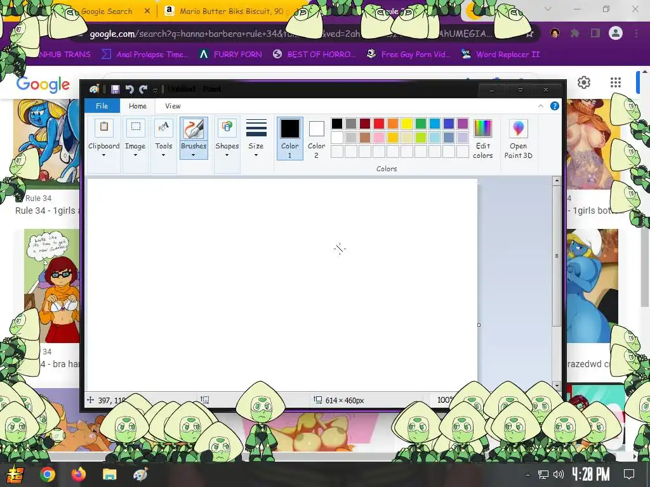Image resolution: width=650 pixels, height=487 pixels.
Task: Expand the Clipboard dropdown arrow
Action: pyautogui.click(x=103, y=155)
